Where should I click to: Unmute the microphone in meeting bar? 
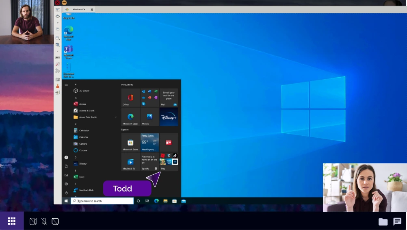click(x=44, y=221)
